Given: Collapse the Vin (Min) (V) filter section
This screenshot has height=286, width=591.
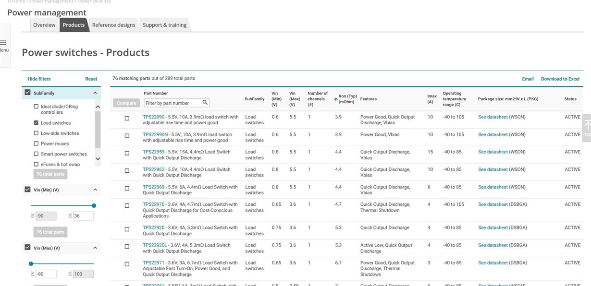Looking at the screenshot, I should (x=95, y=190).
